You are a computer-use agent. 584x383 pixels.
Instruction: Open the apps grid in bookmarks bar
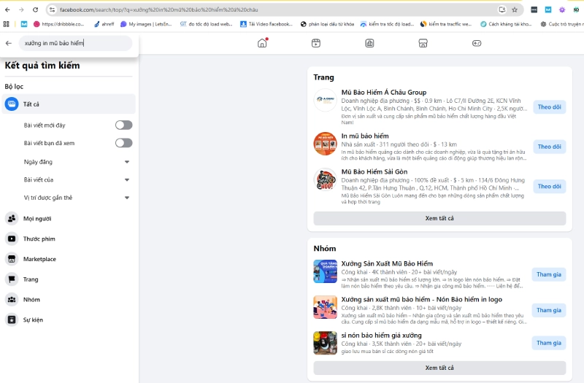coord(6,24)
